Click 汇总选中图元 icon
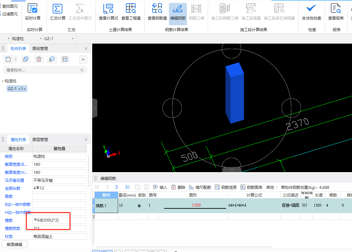The image size is (352, 252). [x=80, y=12]
